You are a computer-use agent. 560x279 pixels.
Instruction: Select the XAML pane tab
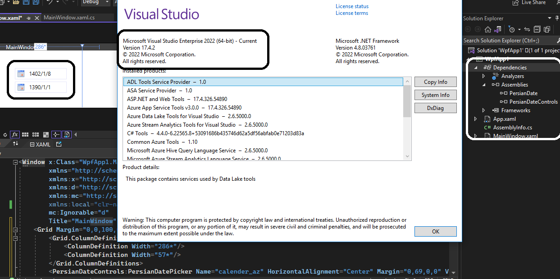[x=41, y=144]
